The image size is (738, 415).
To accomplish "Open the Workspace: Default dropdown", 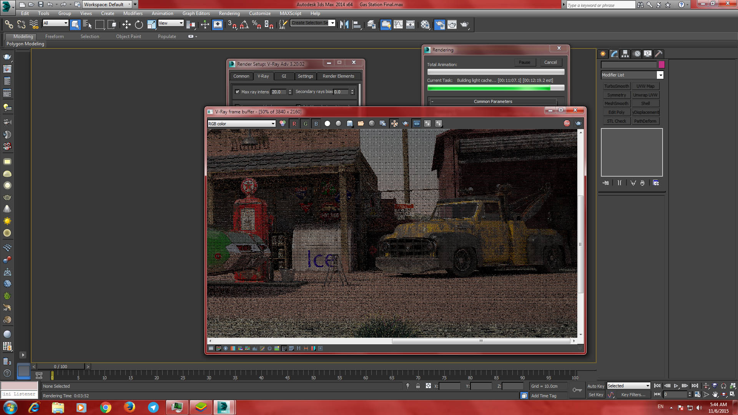I will [107, 5].
